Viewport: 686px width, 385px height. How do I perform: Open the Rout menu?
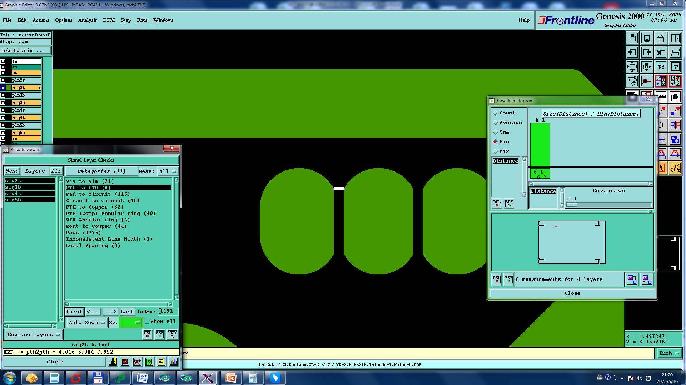[142, 20]
